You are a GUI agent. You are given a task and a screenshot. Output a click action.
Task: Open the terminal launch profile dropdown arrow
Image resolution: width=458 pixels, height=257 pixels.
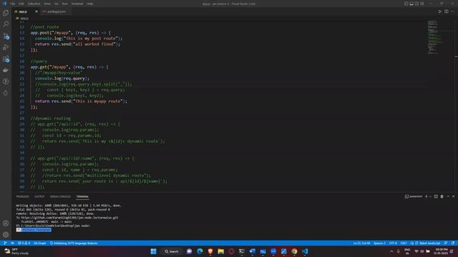click(x=430, y=197)
